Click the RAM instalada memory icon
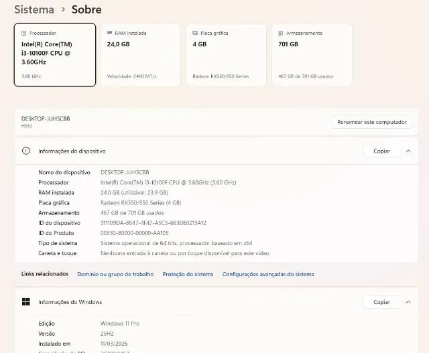The image size is (429, 353). point(109,33)
